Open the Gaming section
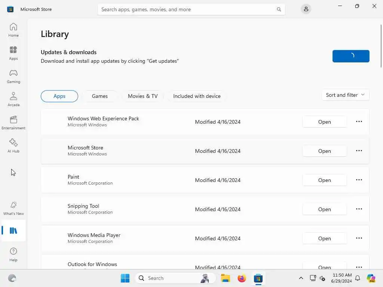This screenshot has height=287, width=383. pyautogui.click(x=13, y=76)
